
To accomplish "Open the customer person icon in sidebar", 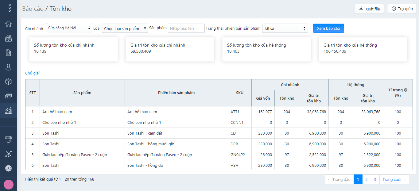I will point(9,67).
